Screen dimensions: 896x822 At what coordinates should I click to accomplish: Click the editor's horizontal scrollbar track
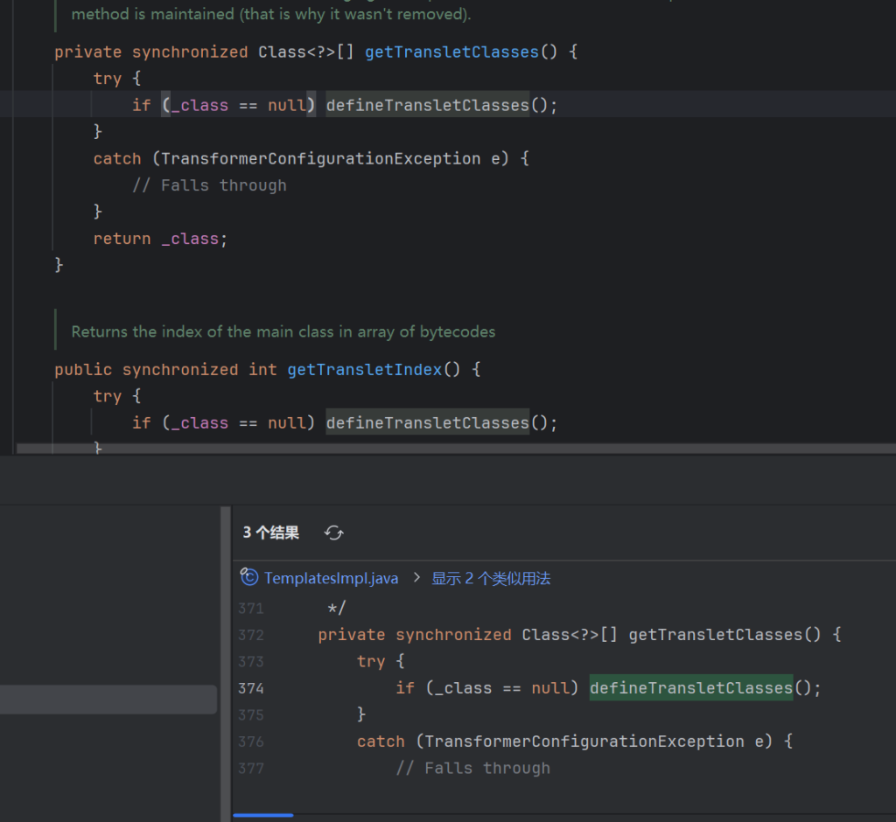coord(437,449)
